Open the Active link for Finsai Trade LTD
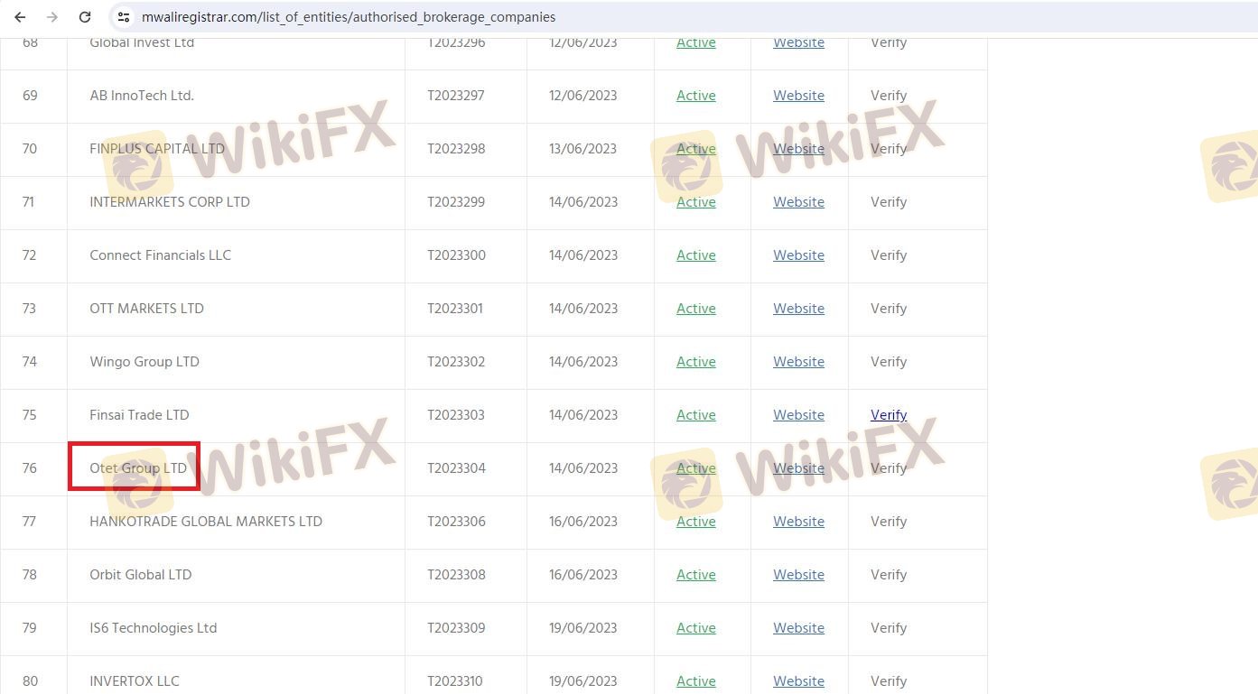The width and height of the screenshot is (1258, 694). (x=696, y=415)
